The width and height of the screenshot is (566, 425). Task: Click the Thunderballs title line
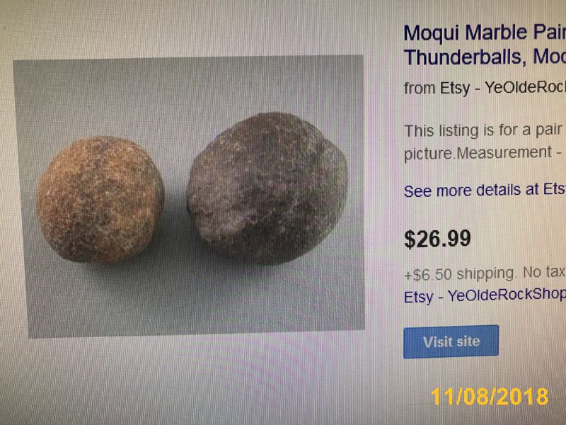click(485, 57)
